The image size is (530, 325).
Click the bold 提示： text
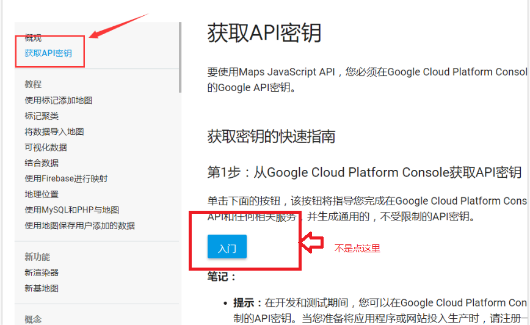pos(248,303)
